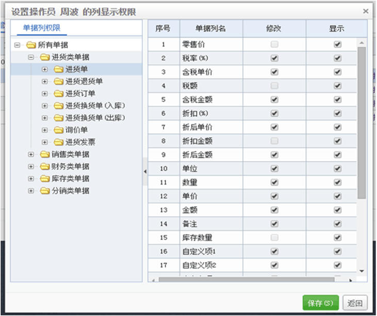Switch to the 单据列权限 tab
Viewport: 377px width, 316px height.
point(38,28)
